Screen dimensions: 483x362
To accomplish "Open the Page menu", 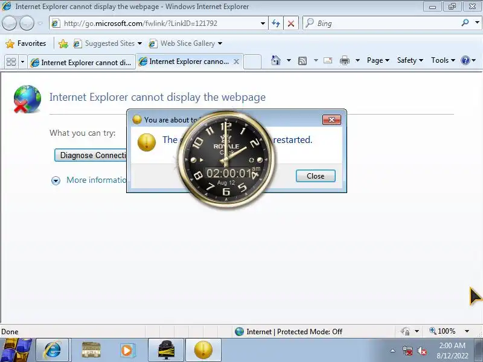I will (378, 60).
